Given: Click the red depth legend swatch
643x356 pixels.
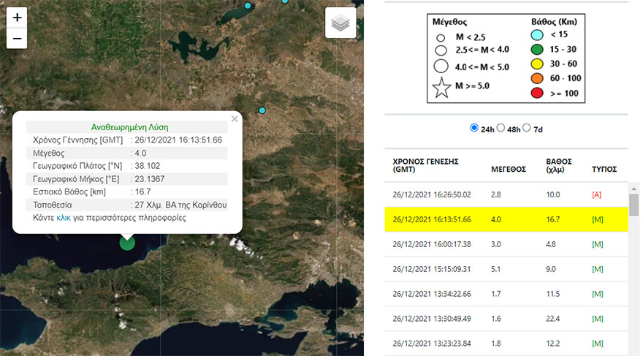Looking at the screenshot, I should (x=538, y=94).
